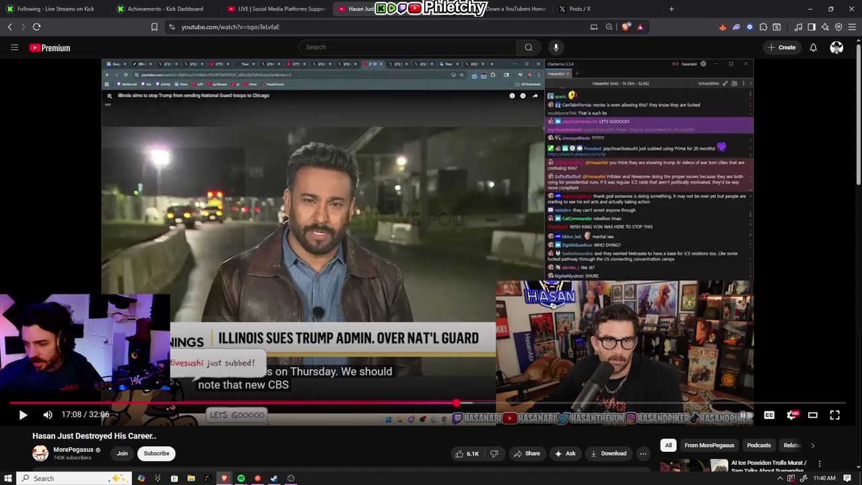Open the MorePegasus channel name link

click(x=73, y=449)
